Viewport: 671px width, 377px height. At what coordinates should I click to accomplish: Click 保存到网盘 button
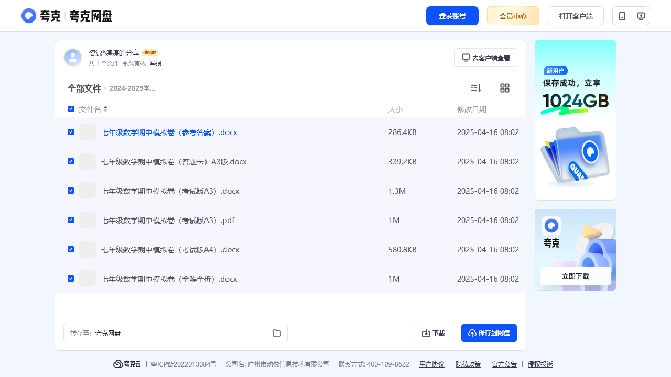[489, 333]
